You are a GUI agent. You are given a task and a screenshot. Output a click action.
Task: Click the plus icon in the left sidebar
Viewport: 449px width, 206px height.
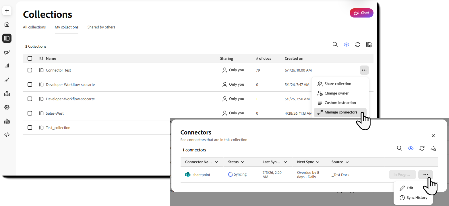[x=7, y=11]
